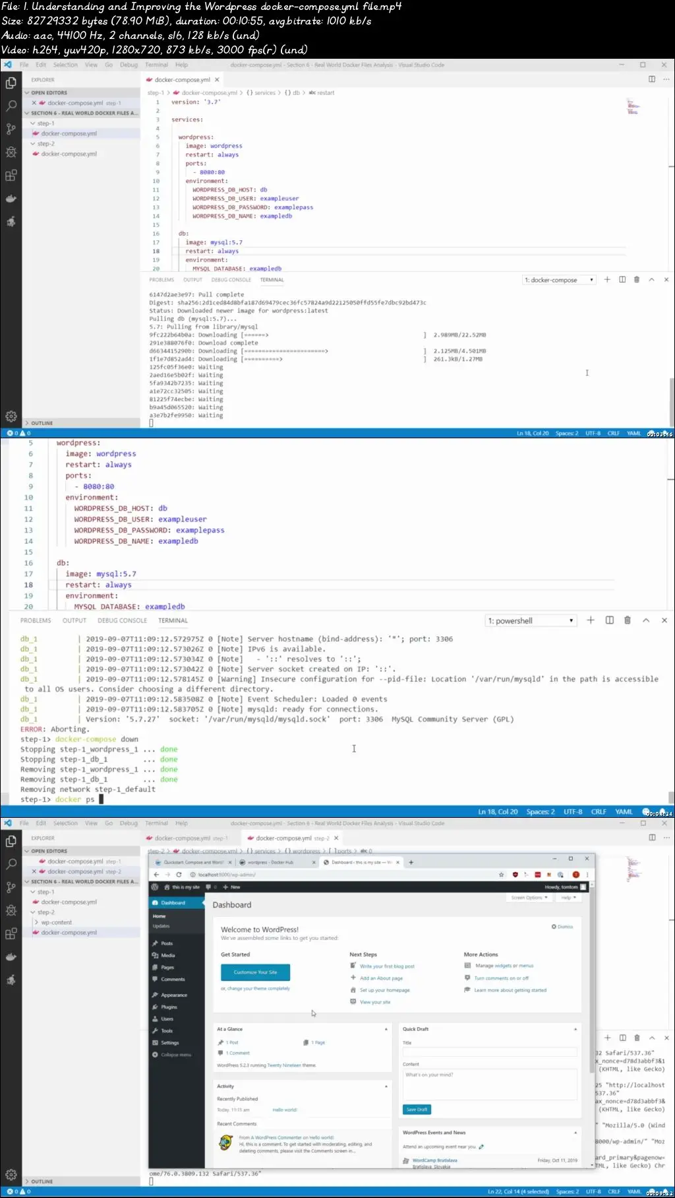This screenshot has width=675, height=1198.
Task: Open Debug view in top frame's activity bar
Action: coord(11,152)
